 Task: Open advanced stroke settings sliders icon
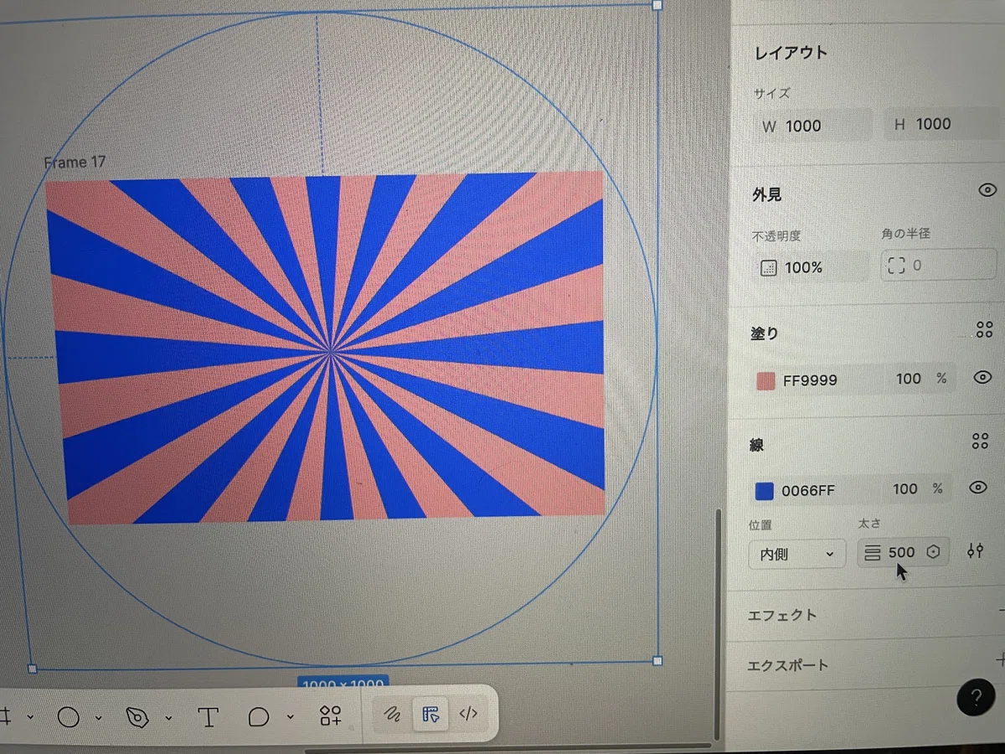tap(975, 551)
